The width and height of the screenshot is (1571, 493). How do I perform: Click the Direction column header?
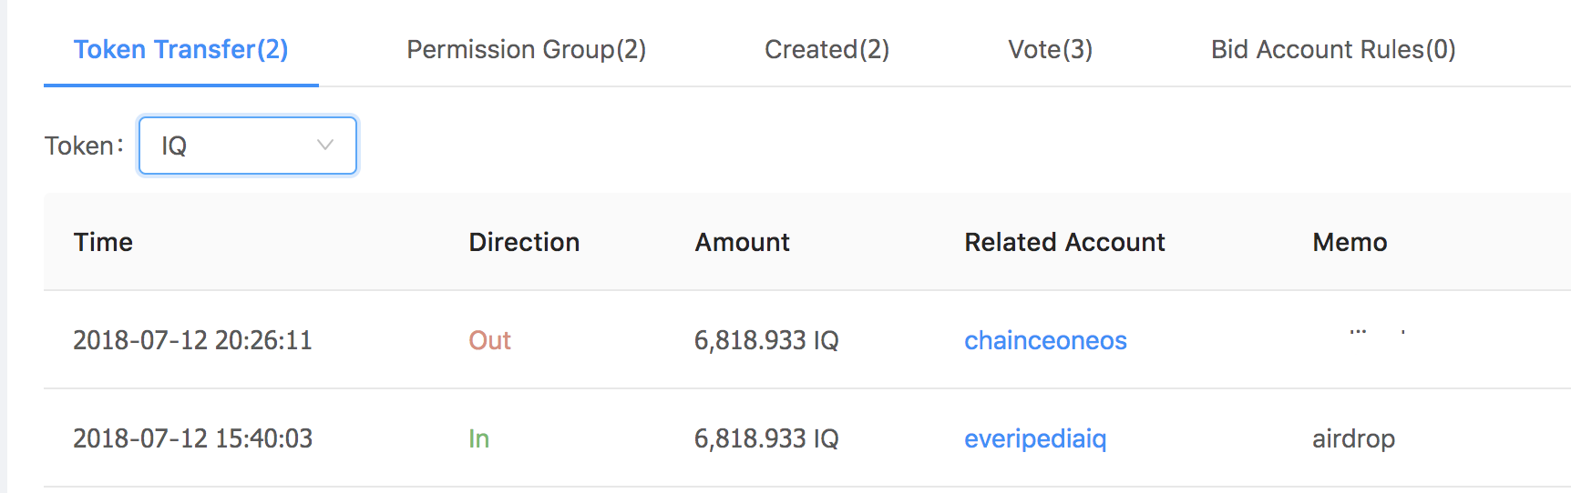(x=524, y=242)
